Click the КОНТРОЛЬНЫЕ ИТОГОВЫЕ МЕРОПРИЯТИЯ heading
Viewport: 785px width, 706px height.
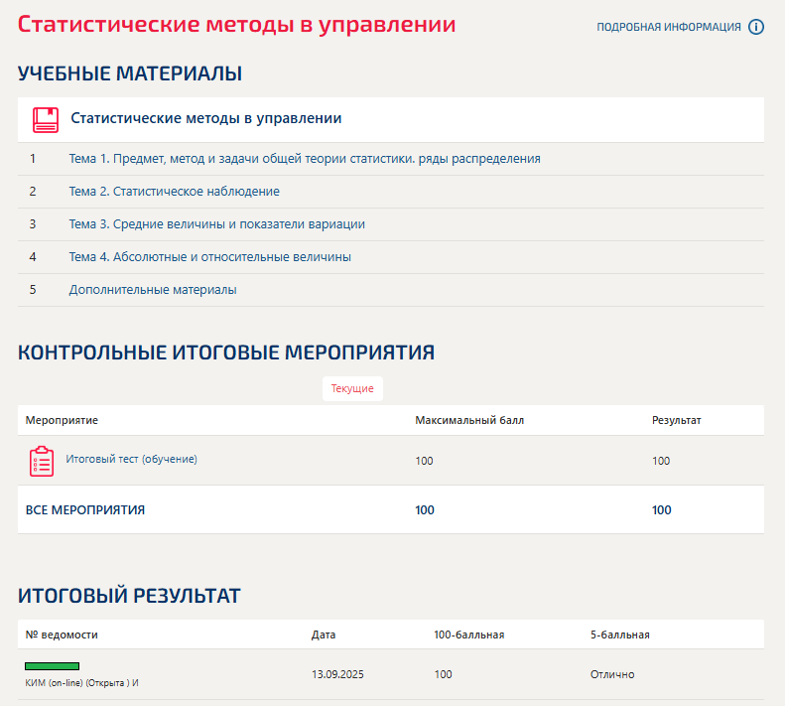click(x=226, y=353)
